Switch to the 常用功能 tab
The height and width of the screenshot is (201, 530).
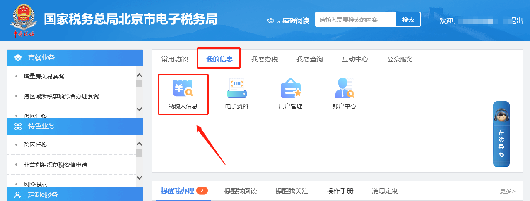click(x=174, y=59)
